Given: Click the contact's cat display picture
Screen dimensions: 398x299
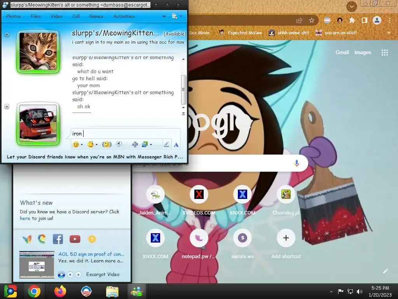Looking at the screenshot, I should [38, 51].
